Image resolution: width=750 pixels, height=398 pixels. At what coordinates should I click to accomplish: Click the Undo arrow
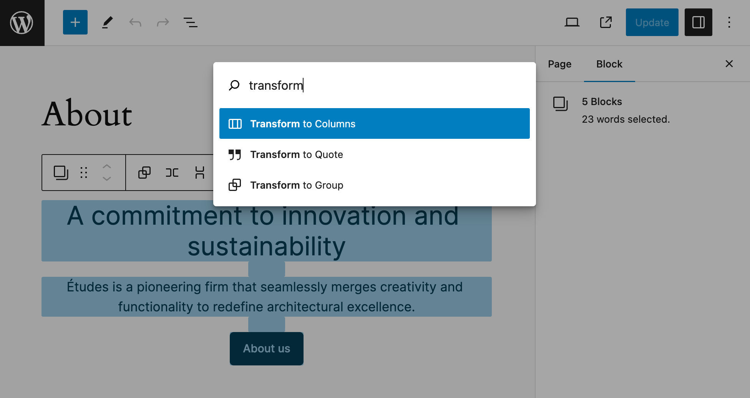[x=135, y=22]
